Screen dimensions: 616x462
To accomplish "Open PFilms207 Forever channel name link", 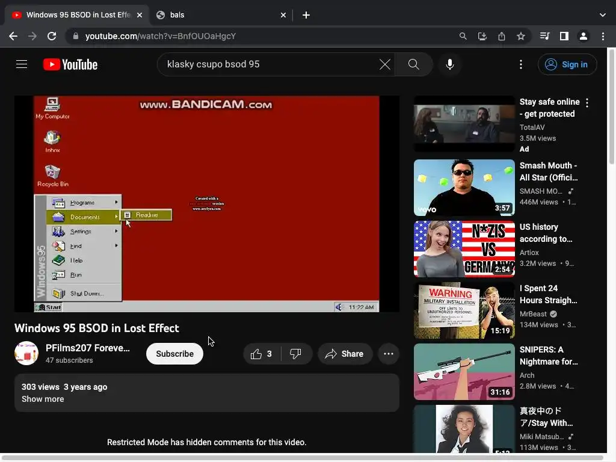I will tap(88, 348).
